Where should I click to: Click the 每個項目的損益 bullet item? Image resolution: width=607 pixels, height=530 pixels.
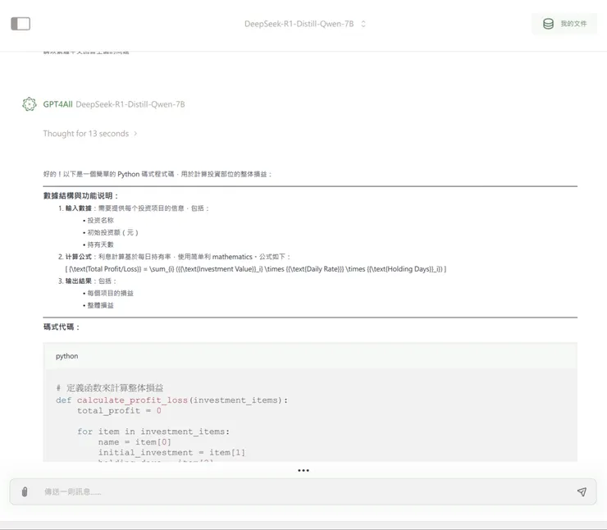click(x=111, y=293)
